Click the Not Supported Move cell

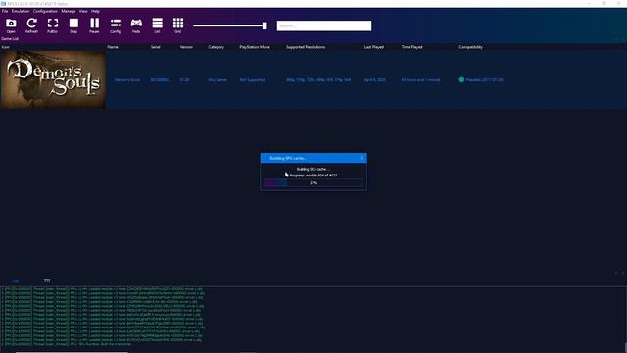(x=253, y=80)
